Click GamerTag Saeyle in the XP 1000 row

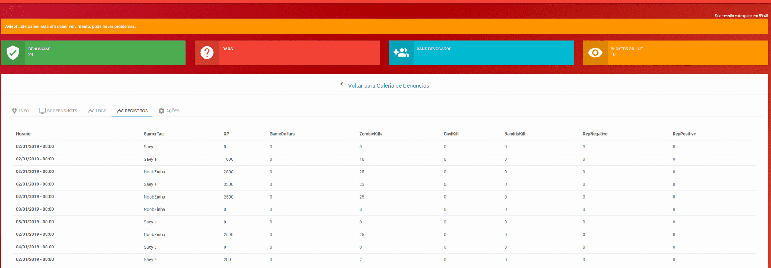pos(150,159)
